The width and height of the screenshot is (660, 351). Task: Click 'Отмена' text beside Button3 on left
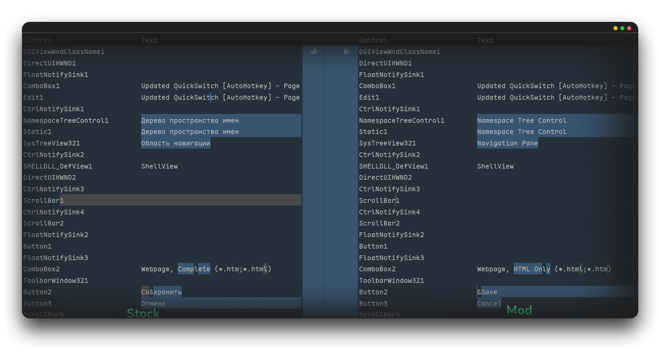coord(153,304)
